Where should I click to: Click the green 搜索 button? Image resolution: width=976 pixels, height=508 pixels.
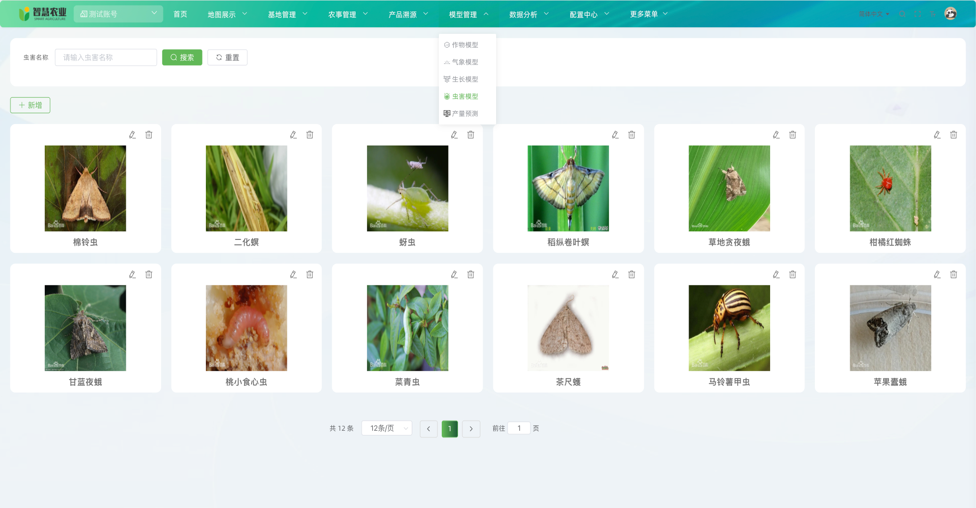point(182,57)
